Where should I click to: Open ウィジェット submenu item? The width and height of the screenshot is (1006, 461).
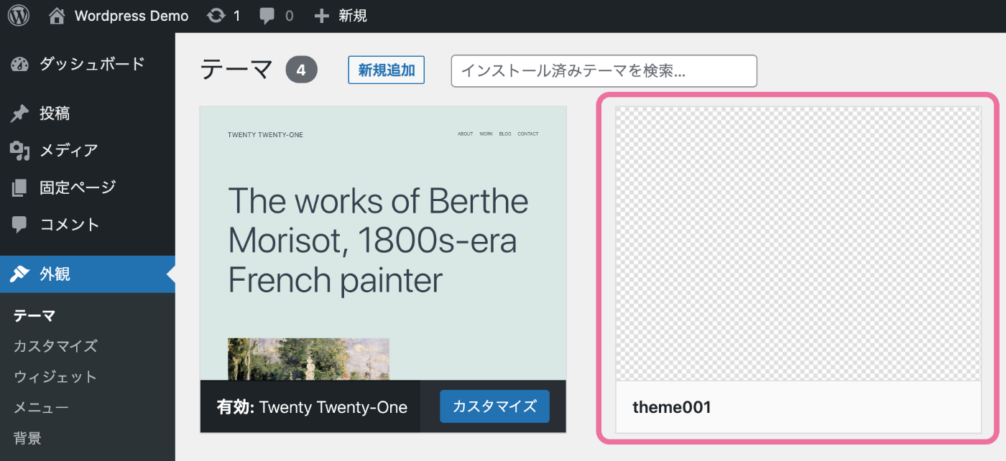click(55, 377)
